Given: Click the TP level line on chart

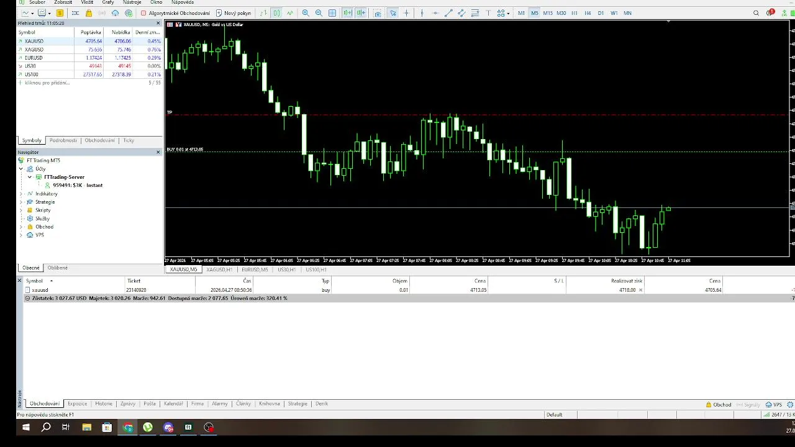Looking at the screenshot, I should (477, 114).
